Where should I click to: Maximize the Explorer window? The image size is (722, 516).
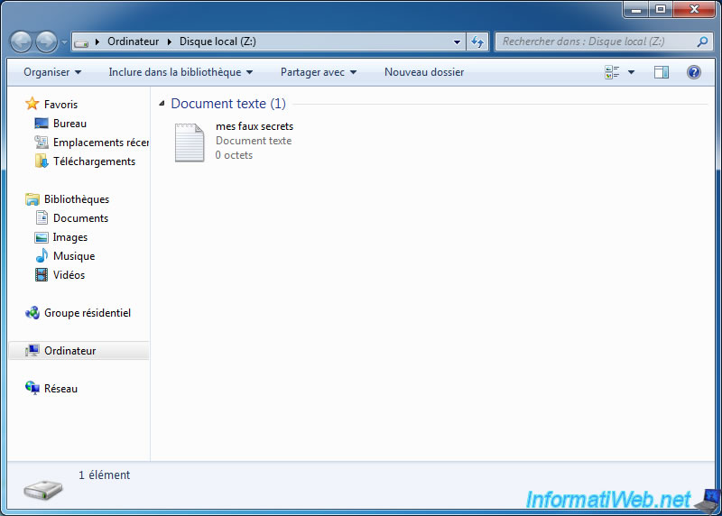661,9
